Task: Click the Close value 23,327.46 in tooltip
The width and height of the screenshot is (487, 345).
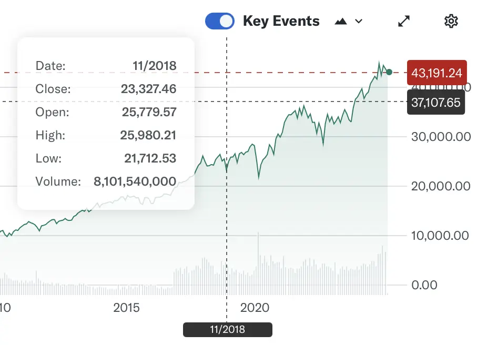Action: 148,89
